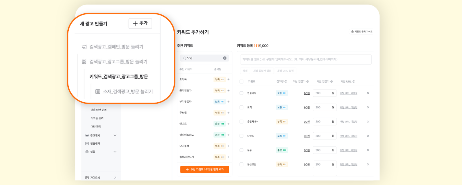Tick the checkbox for 트럭 keyword

pyautogui.click(x=241, y=107)
